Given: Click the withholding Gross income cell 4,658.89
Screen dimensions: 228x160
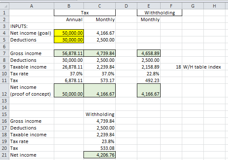Looking at the screenshot, I should pos(149,53).
